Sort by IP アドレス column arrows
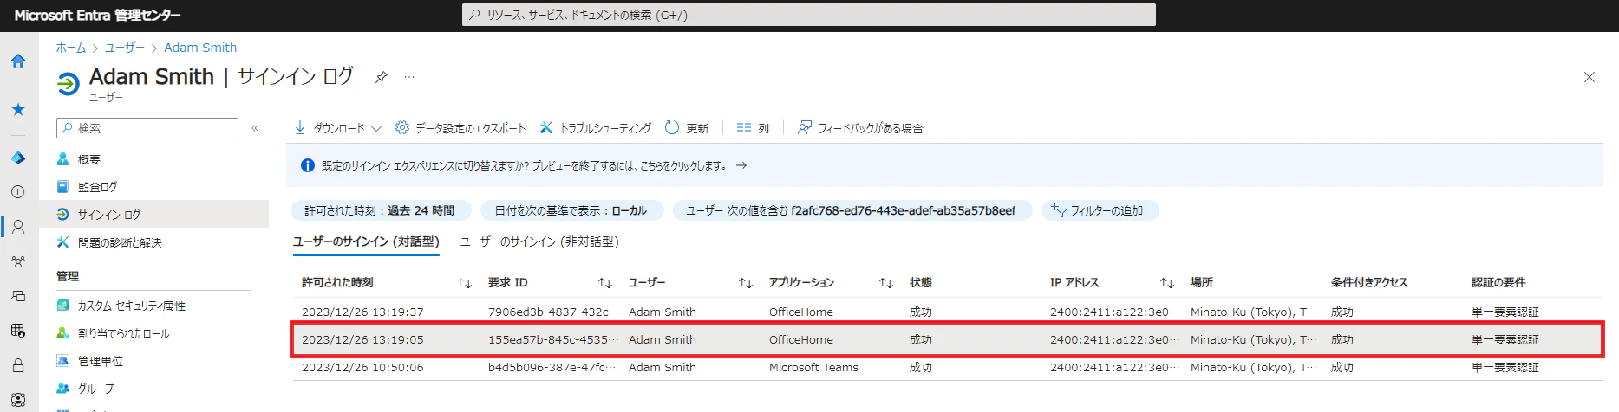 coord(1167,283)
